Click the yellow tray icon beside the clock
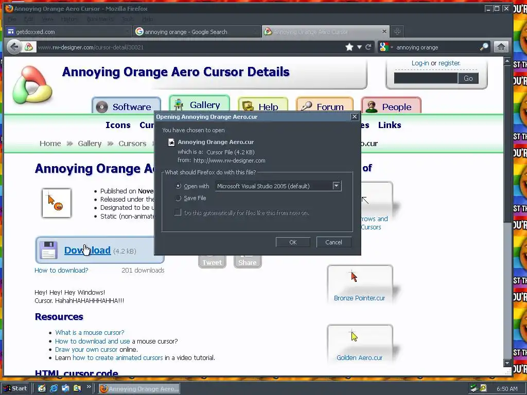This screenshot has height=395, width=527. tap(483, 388)
